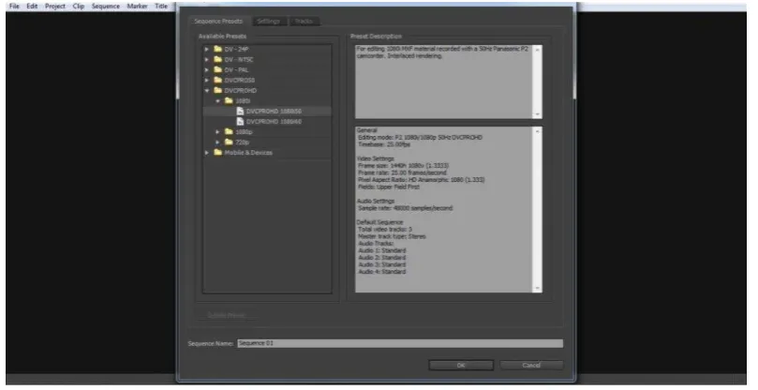Click the DV - PAL folder icon
This screenshot has height=390, width=758.
click(x=218, y=69)
